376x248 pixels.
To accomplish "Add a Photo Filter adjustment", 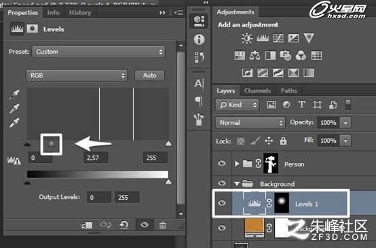I will point(285,56).
